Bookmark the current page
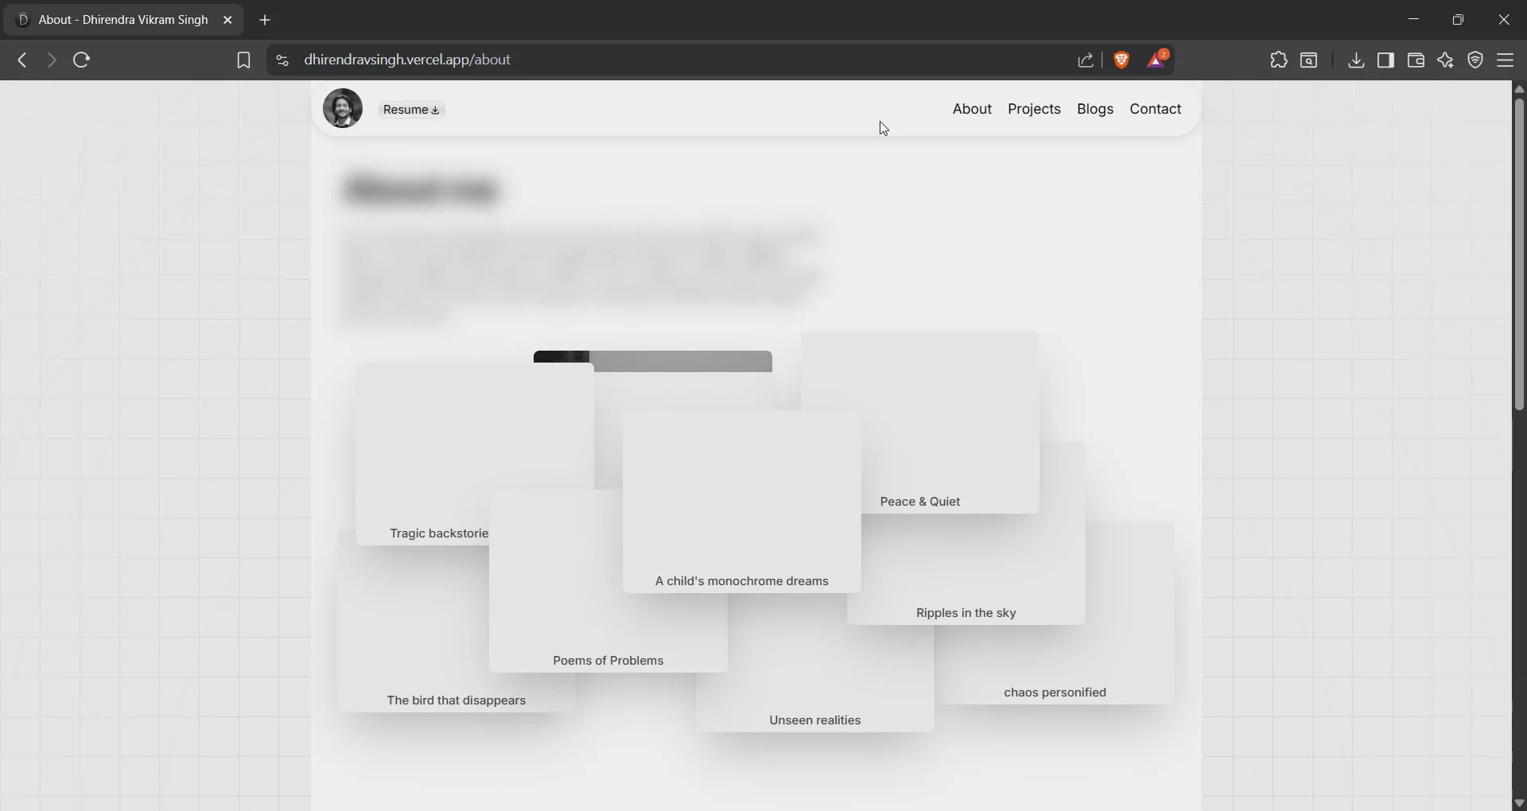This screenshot has width=1527, height=811. point(243,60)
